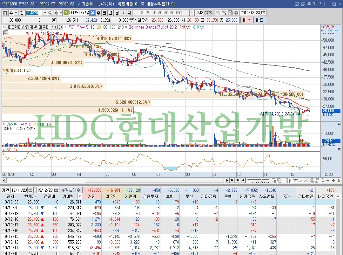This screenshot has height=255, width=343.
Task: Select second 초 chart period
Action: 123,13
